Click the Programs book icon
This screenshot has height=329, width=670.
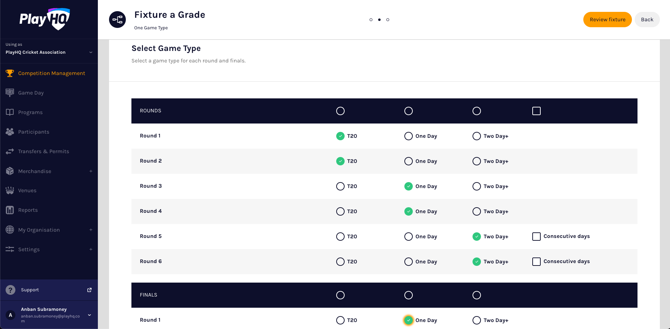tap(10, 112)
